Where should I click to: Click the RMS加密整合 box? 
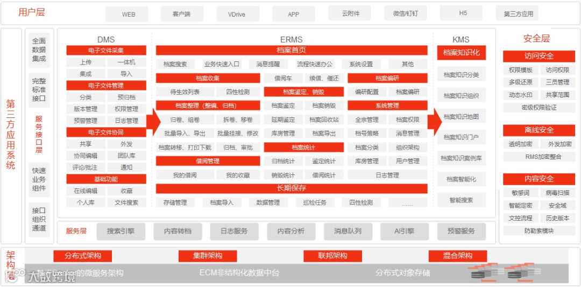click(x=539, y=157)
